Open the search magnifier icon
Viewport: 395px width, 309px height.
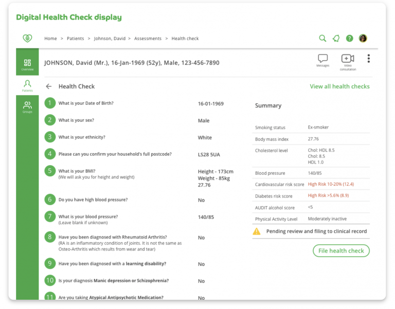322,39
